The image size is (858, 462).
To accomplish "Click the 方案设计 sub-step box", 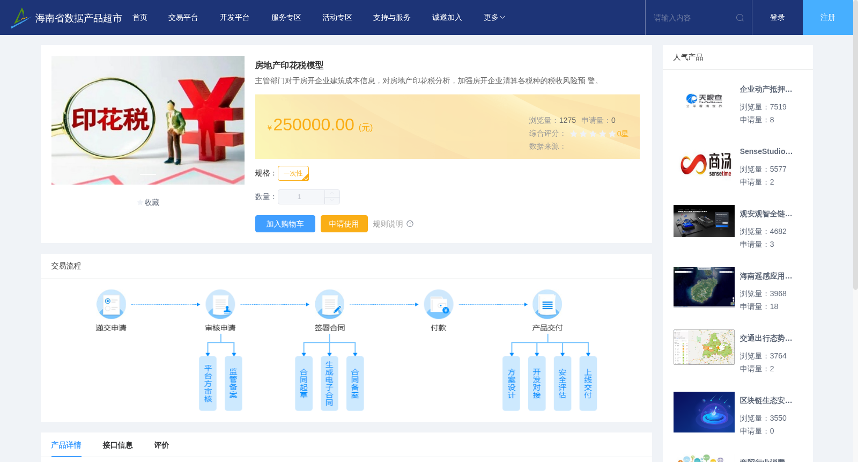I will tap(511, 383).
